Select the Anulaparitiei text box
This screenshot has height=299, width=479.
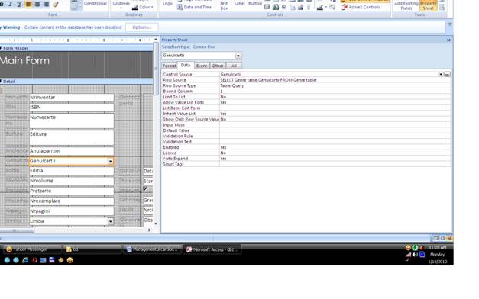(72, 151)
